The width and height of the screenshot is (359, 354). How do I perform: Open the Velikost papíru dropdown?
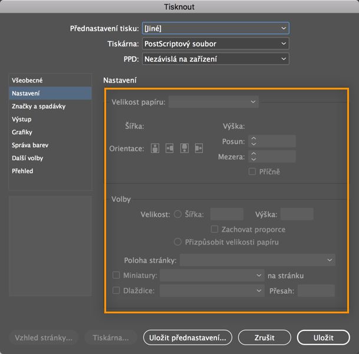[213, 102]
